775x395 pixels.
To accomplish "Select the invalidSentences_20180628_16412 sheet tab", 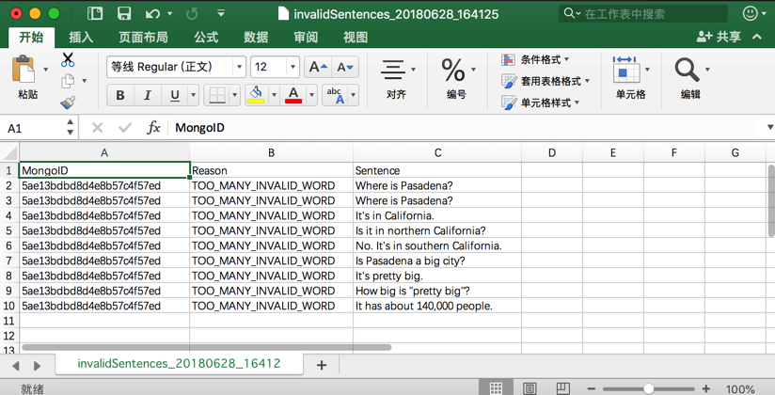I will coord(179,363).
